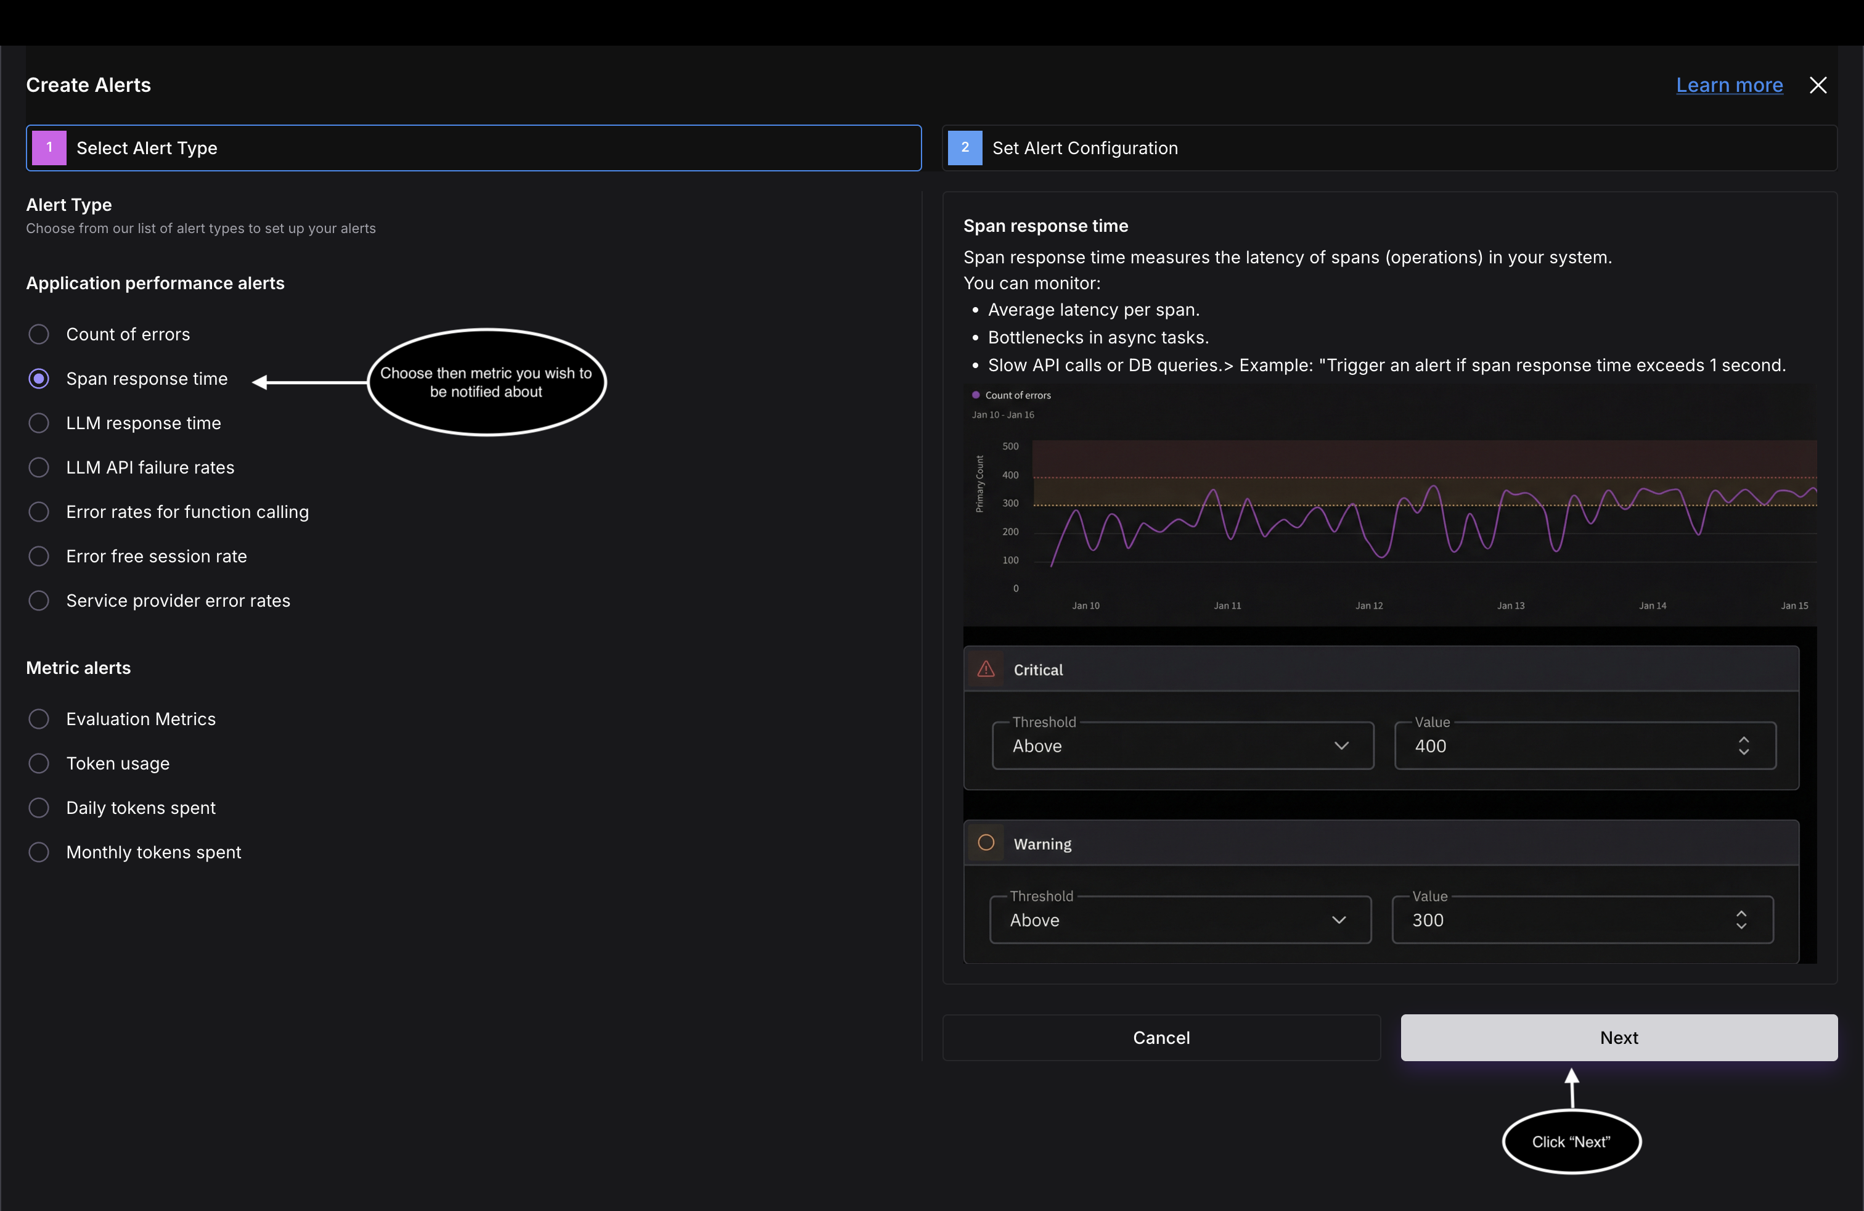The width and height of the screenshot is (1864, 1211).
Task: Click the Next button
Action: tap(1619, 1038)
